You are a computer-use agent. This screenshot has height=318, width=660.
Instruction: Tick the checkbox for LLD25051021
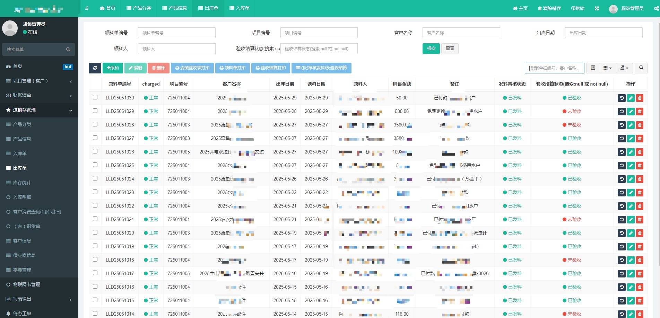point(95,219)
